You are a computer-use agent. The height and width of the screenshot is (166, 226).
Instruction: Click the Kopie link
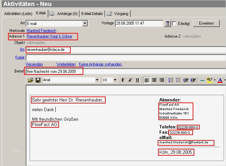(20, 57)
